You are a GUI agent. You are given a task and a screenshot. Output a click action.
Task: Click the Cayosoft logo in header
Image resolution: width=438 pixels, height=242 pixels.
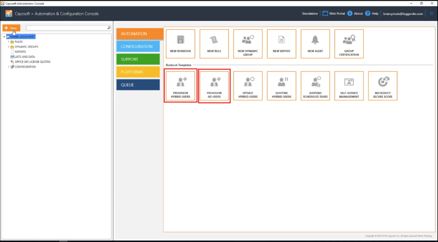click(9, 14)
